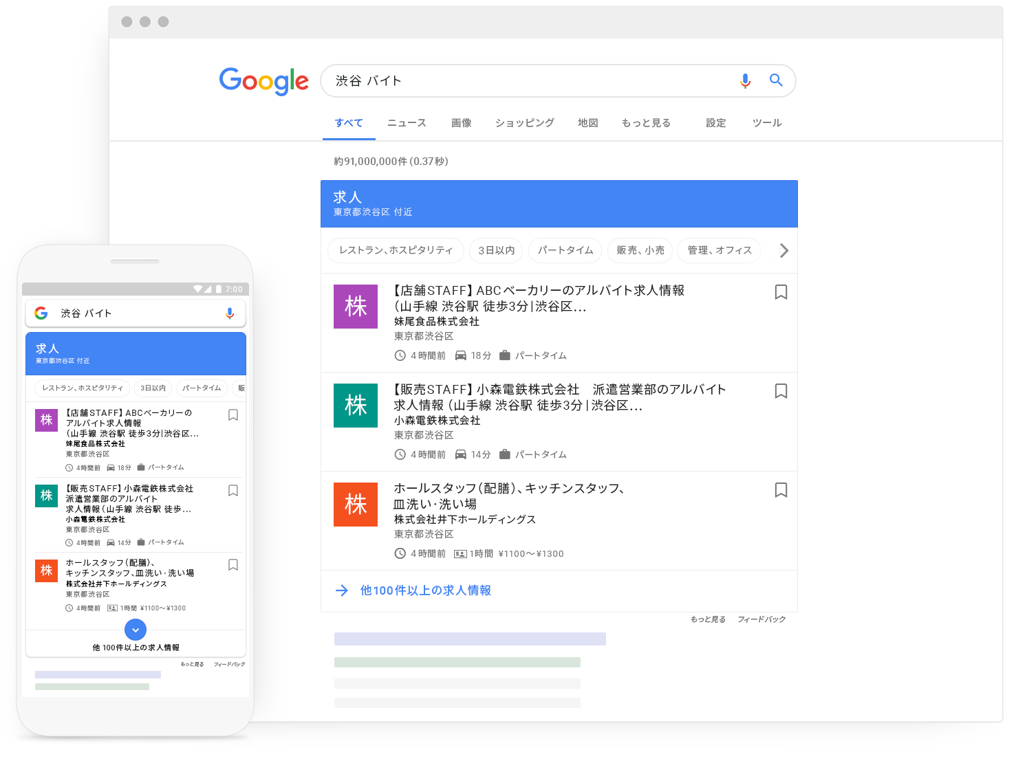Select the 3日以内 chip on the phone
The image size is (1036, 763).
[x=153, y=388]
